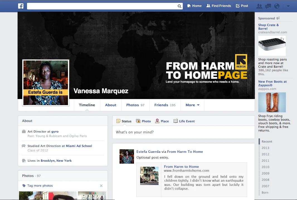Viewport: 297px width, 200px height.
Task: Click the Home icon in top bar
Action: coord(189,6)
